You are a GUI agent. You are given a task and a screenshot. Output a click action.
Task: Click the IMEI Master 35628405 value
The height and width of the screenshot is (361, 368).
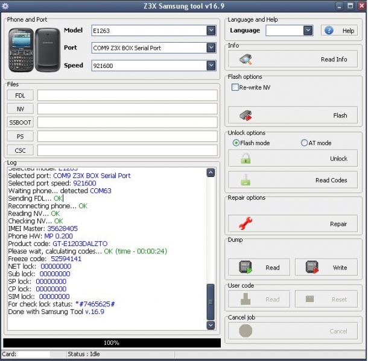[x=62, y=229]
